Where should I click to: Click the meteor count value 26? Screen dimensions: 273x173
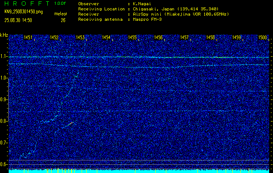click(x=63, y=20)
